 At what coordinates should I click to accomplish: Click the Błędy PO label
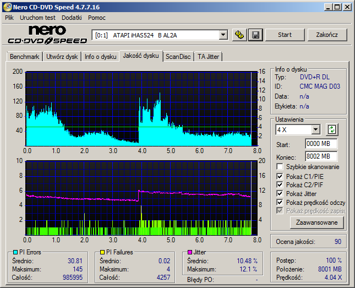[x=200, y=280]
